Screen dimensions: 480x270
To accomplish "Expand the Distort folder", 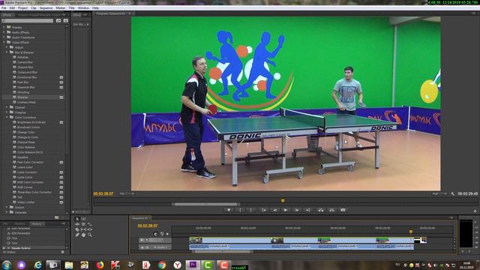I will 7,207.
